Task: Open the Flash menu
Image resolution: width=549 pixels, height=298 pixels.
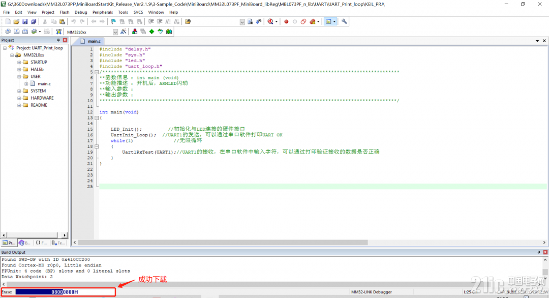Action: (65, 12)
